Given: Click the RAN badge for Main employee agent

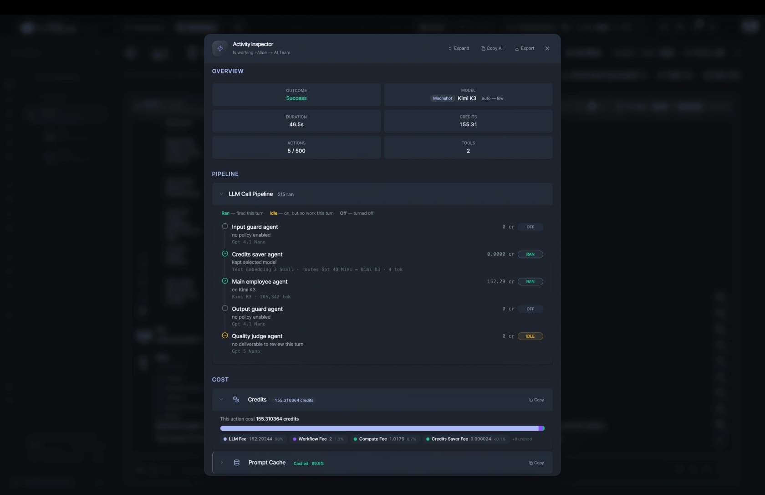Looking at the screenshot, I should pyautogui.click(x=530, y=282).
